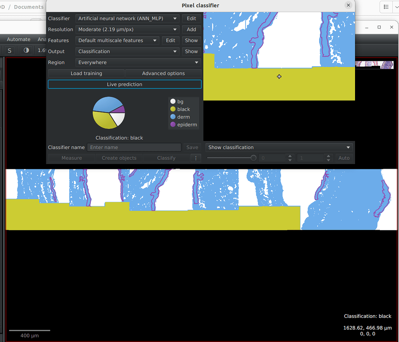The image size is (399, 342).
Task: Click the pie chart of class proportions
Action: 108,113
